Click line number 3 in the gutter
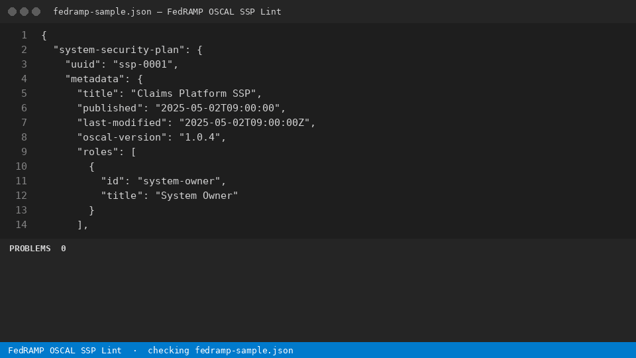 [x=25, y=64]
